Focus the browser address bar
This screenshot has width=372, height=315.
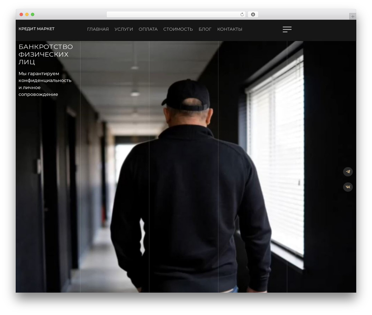click(x=176, y=15)
